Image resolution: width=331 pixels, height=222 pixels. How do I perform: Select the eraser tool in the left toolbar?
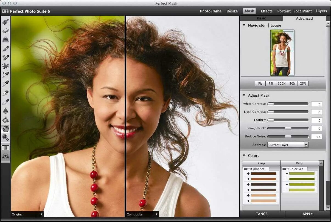(x=5, y=31)
